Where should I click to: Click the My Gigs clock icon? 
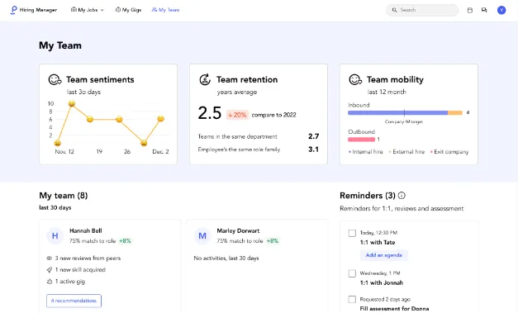118,10
